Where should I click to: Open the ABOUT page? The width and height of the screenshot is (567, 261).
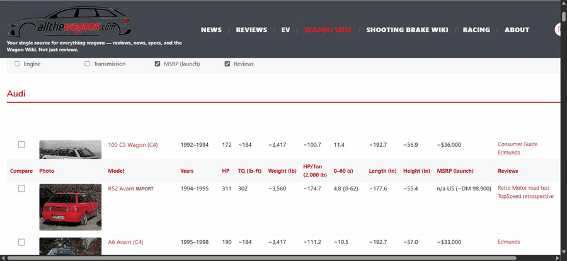pyautogui.click(x=517, y=30)
